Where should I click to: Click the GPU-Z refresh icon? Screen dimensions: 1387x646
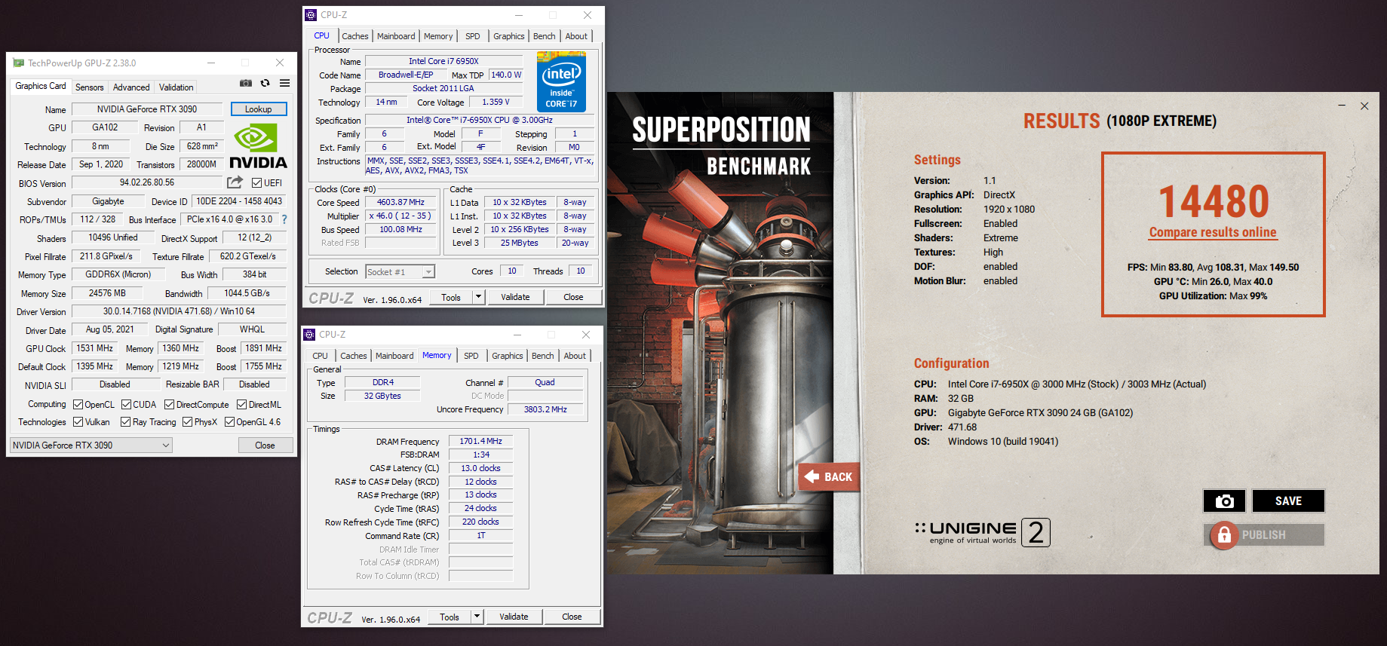pos(265,83)
